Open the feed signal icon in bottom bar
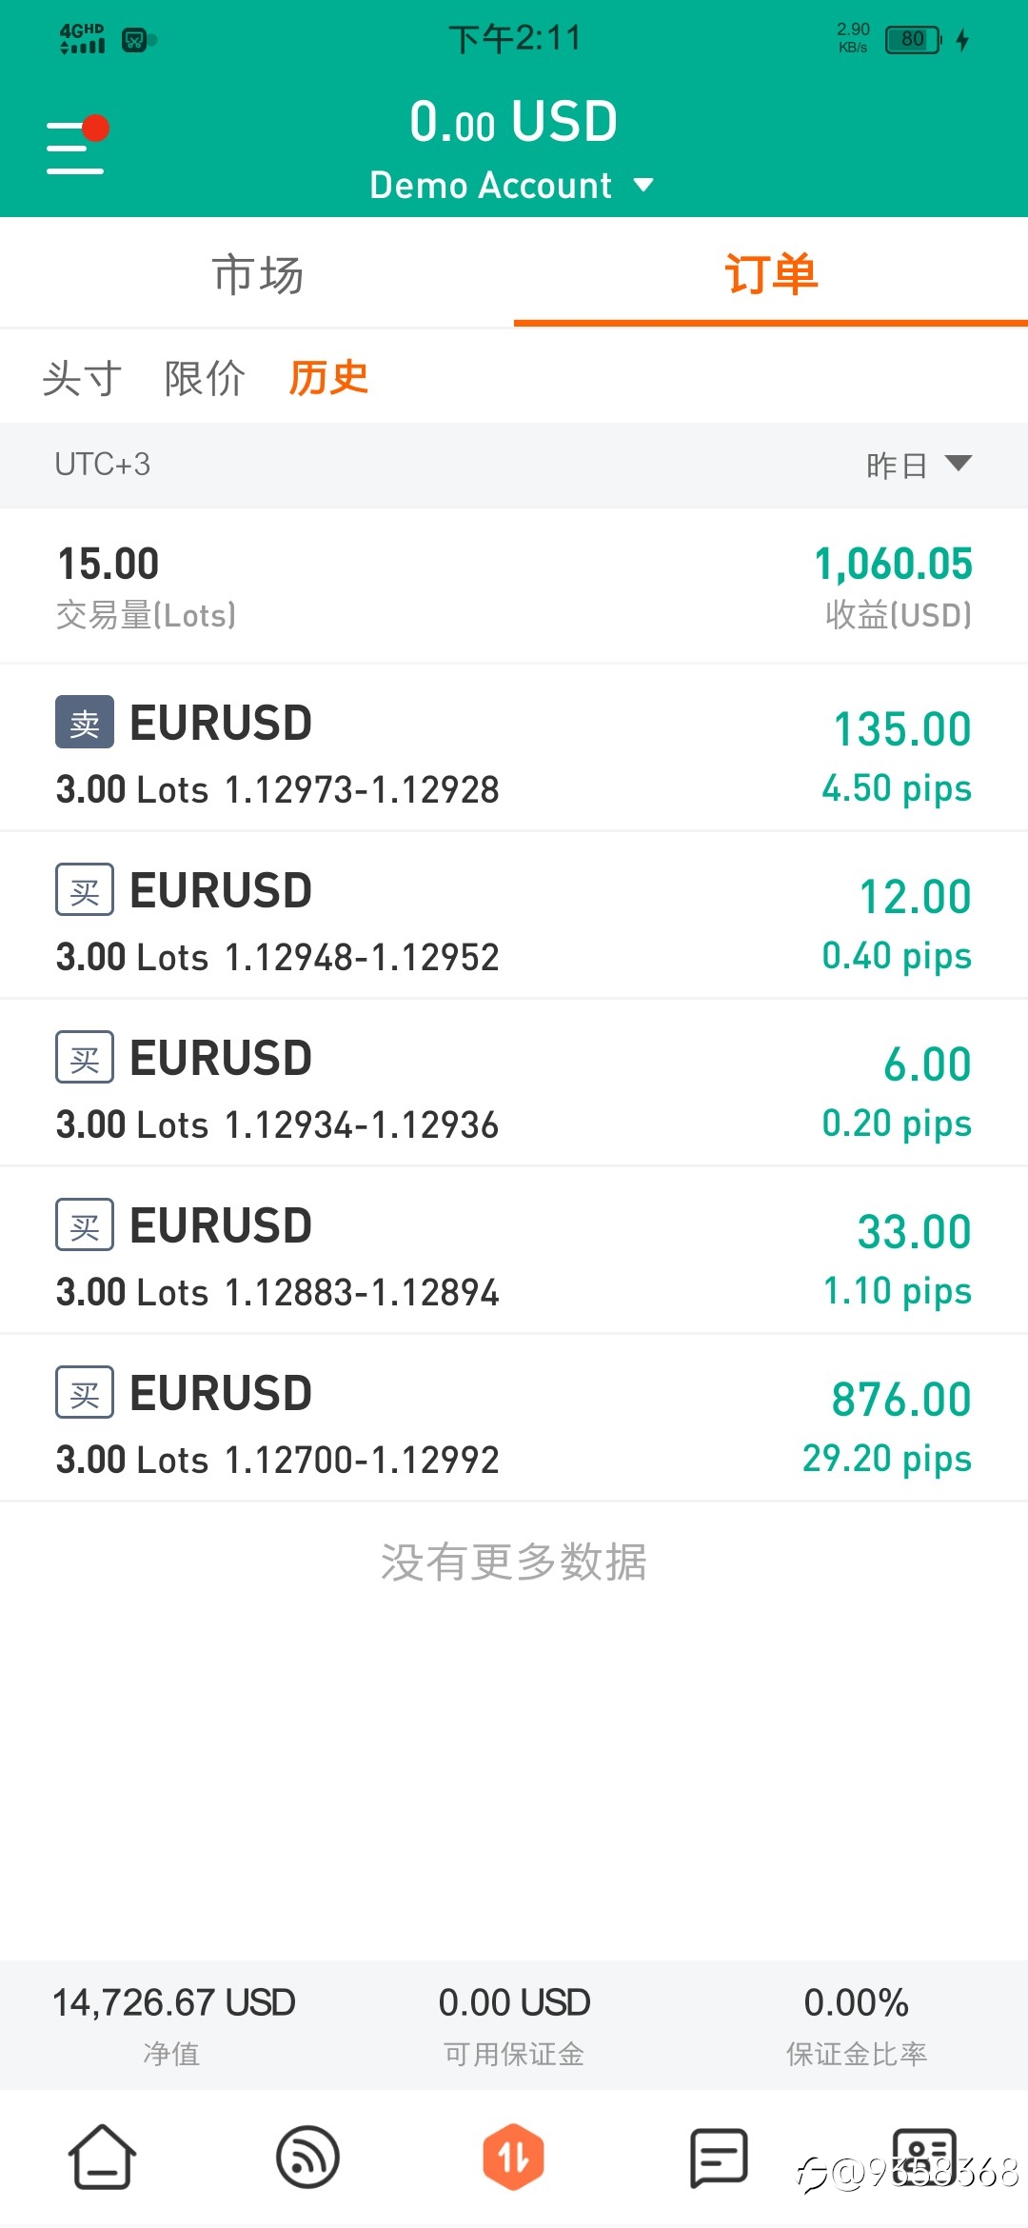This screenshot has height=2228, width=1028. (x=307, y=2157)
